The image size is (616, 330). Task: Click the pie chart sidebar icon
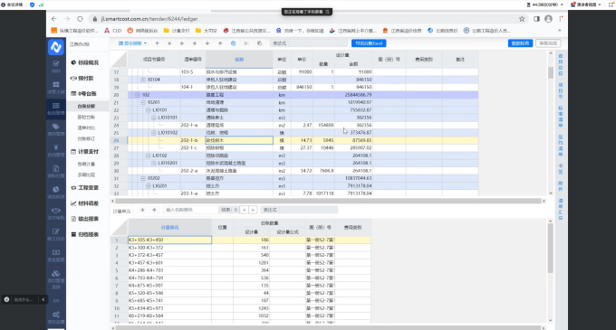(56, 192)
